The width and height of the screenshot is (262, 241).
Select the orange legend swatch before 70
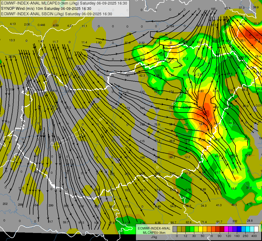click(x=209, y=229)
